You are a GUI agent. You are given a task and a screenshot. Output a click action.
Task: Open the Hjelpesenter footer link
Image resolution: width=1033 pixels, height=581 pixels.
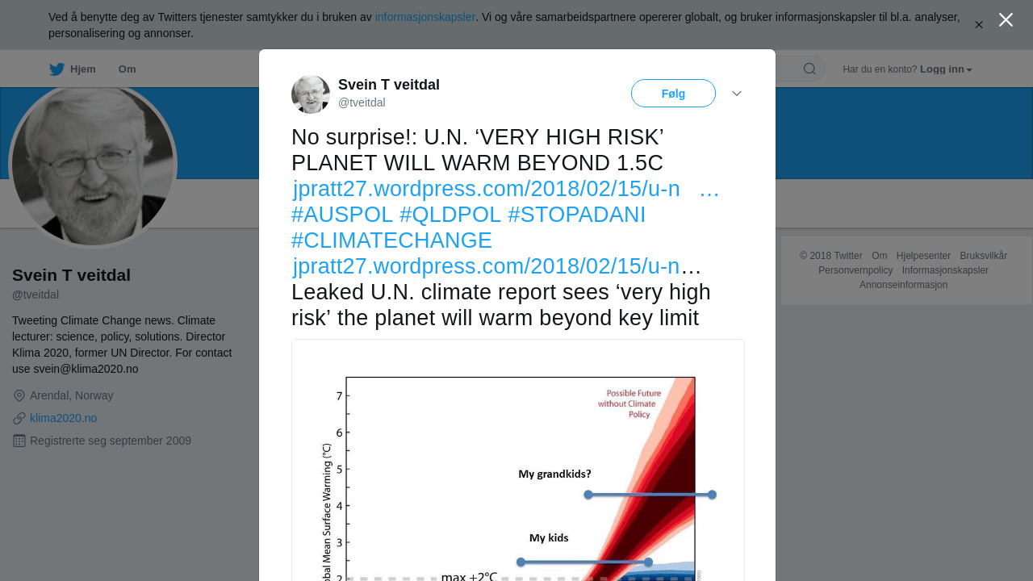point(923,256)
